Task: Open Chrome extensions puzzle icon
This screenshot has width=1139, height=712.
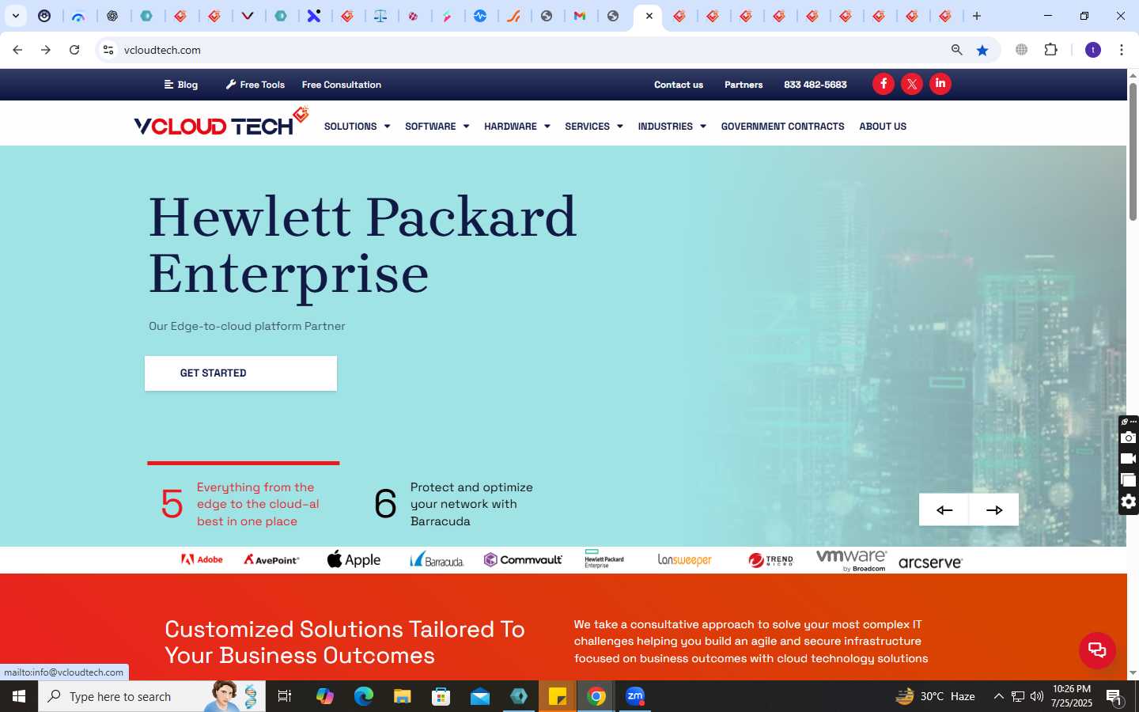Action: point(1050,50)
